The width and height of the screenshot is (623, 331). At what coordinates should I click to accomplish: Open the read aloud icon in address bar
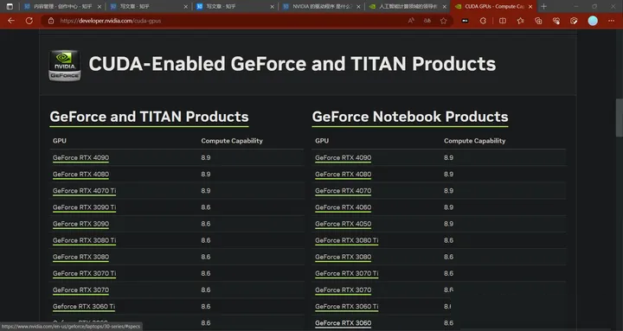[x=411, y=21]
